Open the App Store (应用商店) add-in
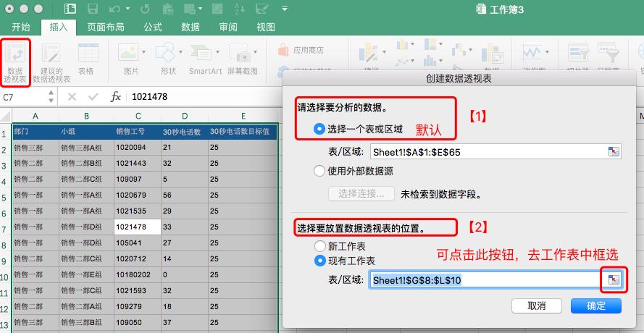 (301, 51)
